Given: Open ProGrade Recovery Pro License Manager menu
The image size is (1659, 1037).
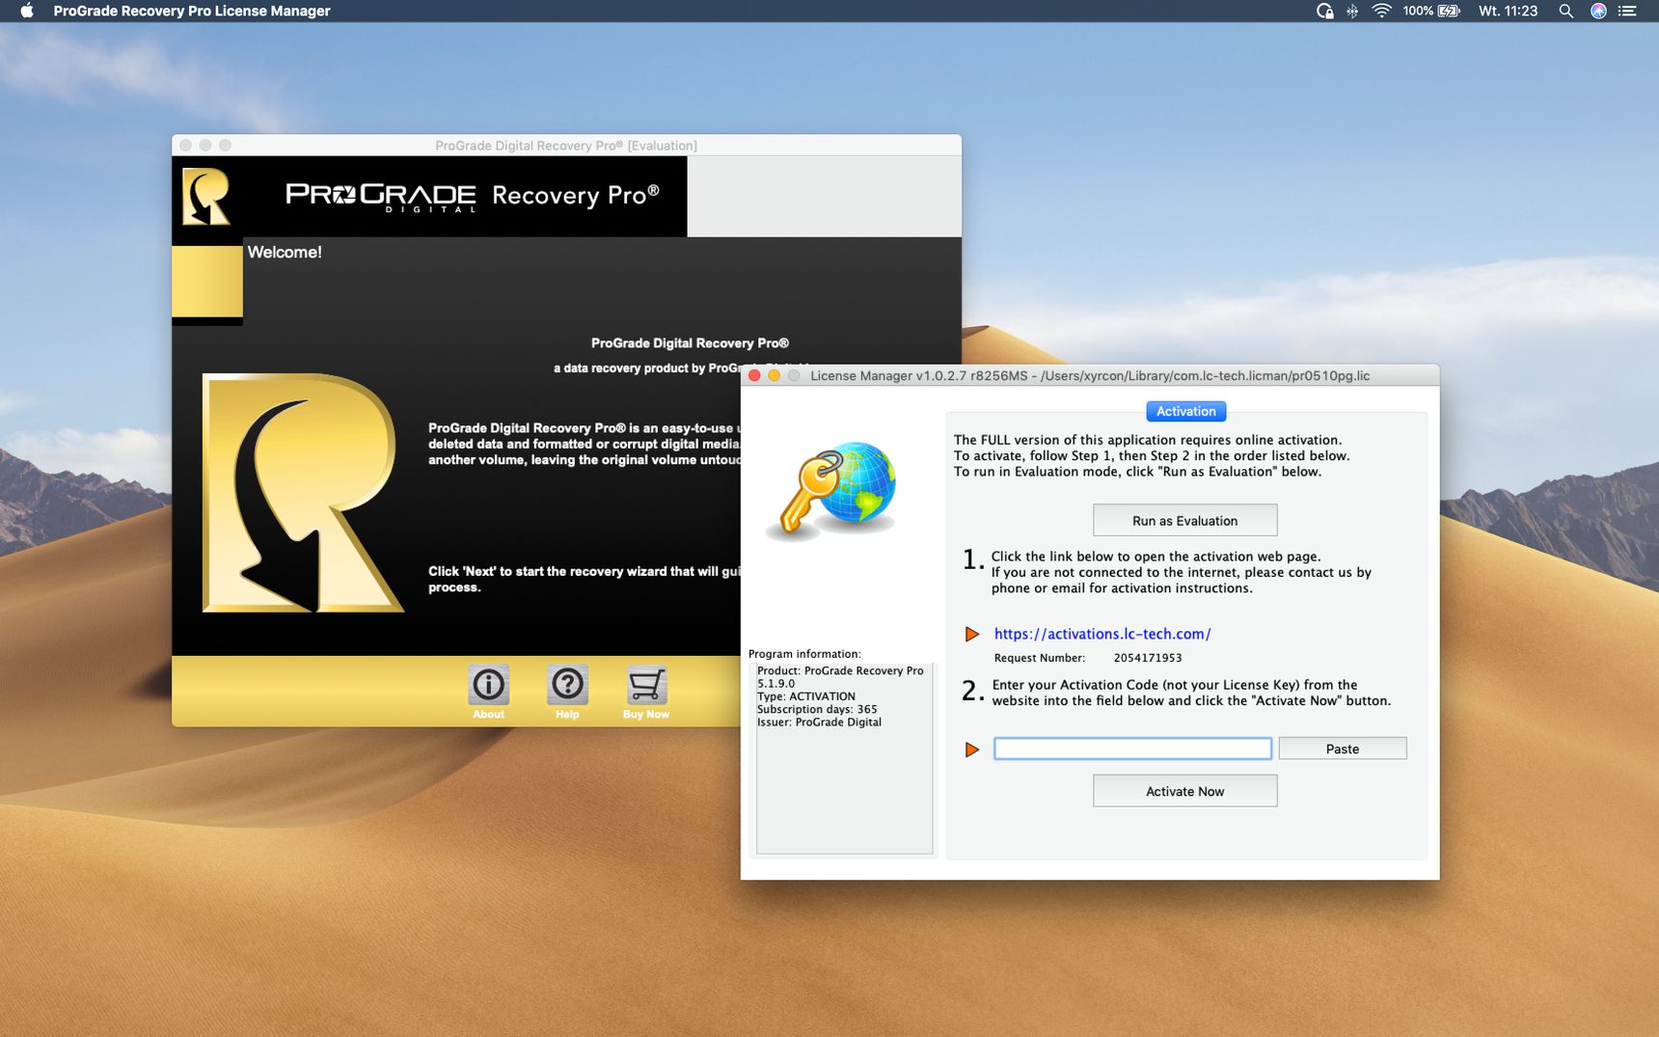Looking at the screenshot, I should pos(192,11).
